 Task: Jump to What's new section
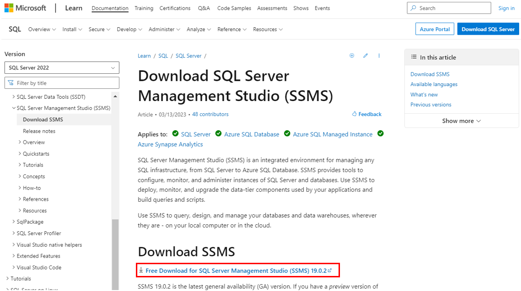click(x=424, y=94)
